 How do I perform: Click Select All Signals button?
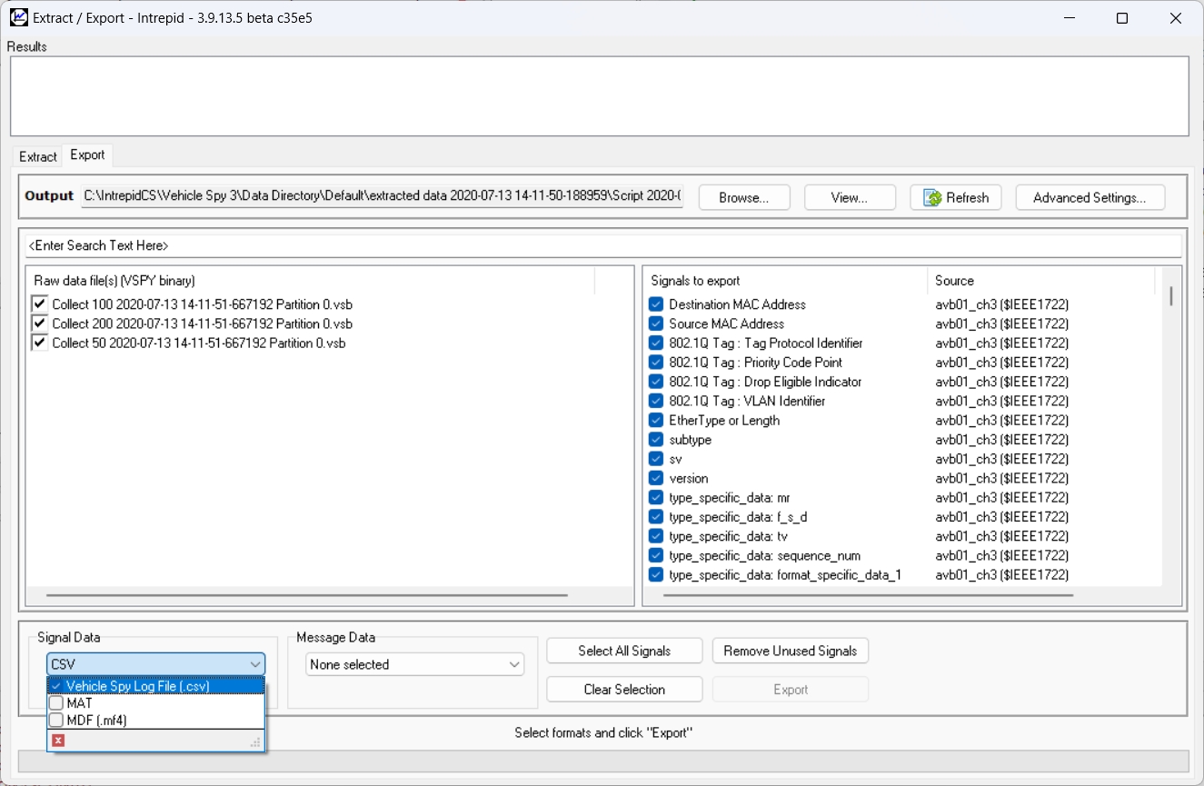point(624,651)
